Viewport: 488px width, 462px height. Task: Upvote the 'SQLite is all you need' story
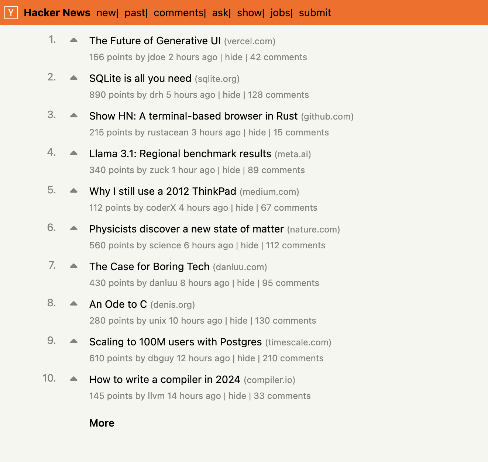[74, 77]
